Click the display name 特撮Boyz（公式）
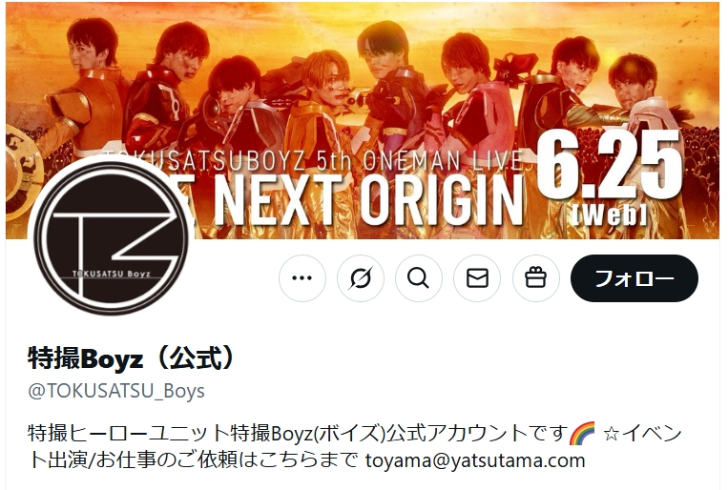This screenshot has width=728, height=490. click(131, 357)
